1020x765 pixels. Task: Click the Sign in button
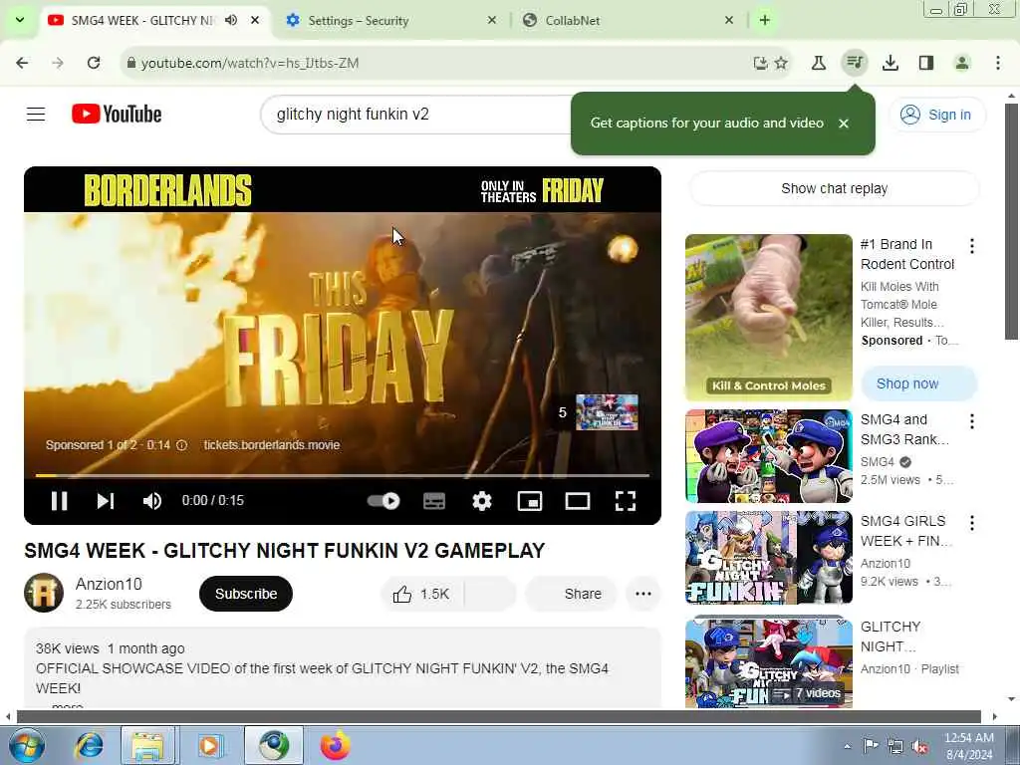936,115
